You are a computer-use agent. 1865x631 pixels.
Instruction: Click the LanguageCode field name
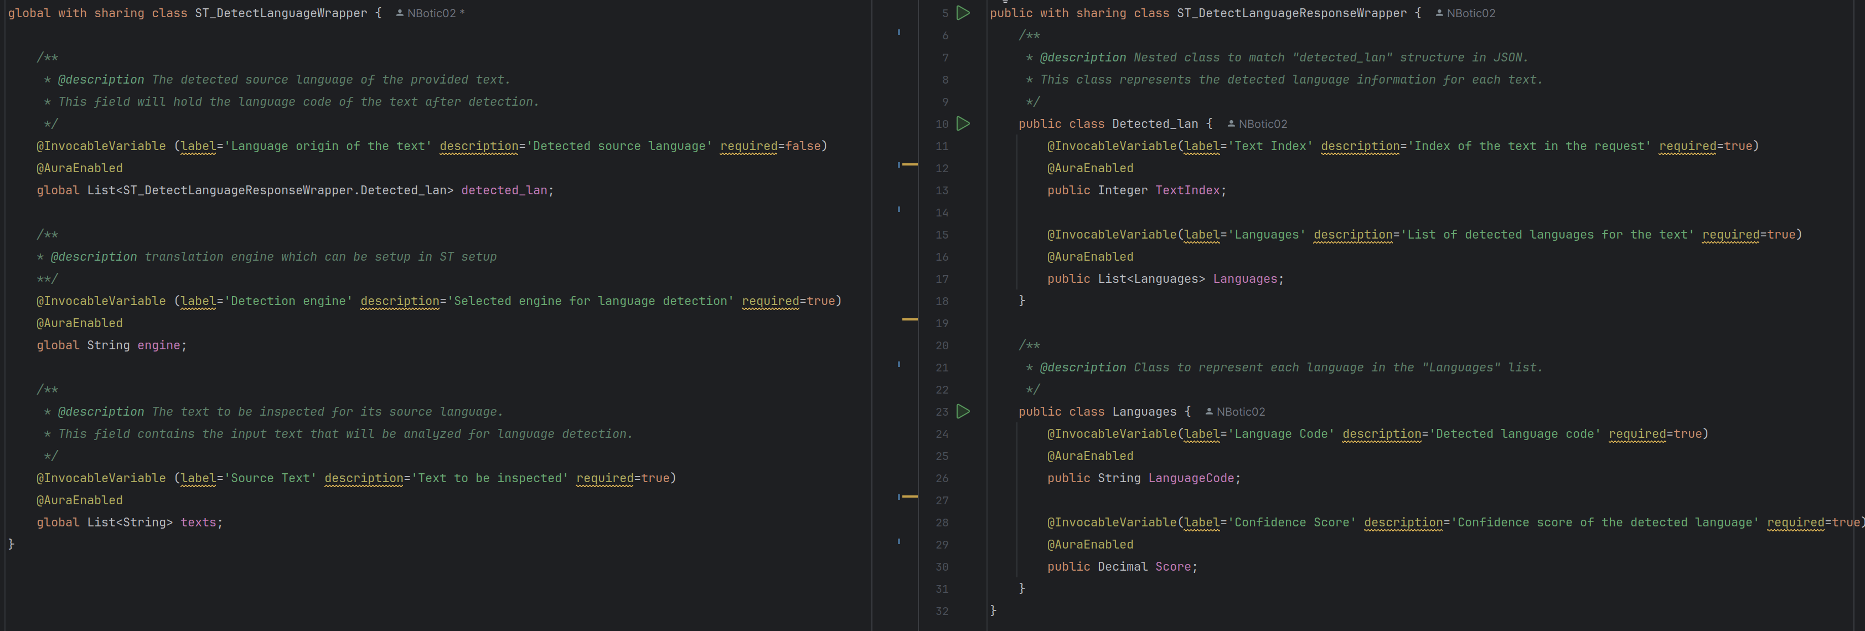point(1191,478)
